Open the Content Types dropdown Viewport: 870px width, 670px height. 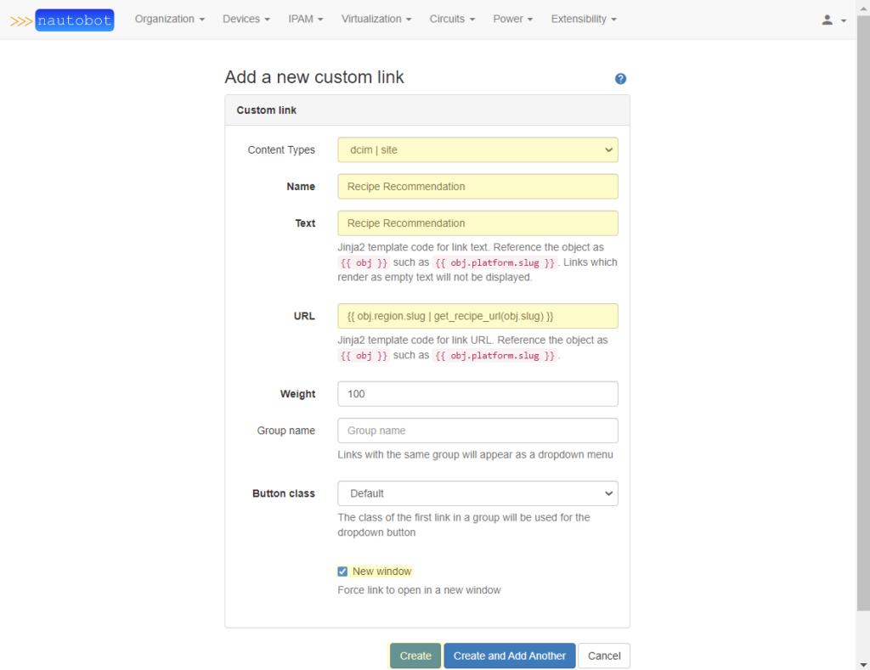pyautogui.click(x=477, y=149)
